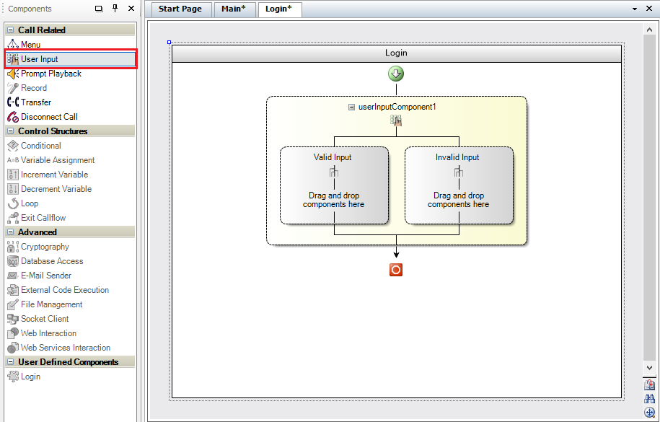Choose the Variable Assignment icon
660x422 pixels.
point(13,160)
